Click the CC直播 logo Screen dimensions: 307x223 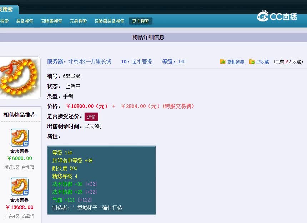pos(277,16)
